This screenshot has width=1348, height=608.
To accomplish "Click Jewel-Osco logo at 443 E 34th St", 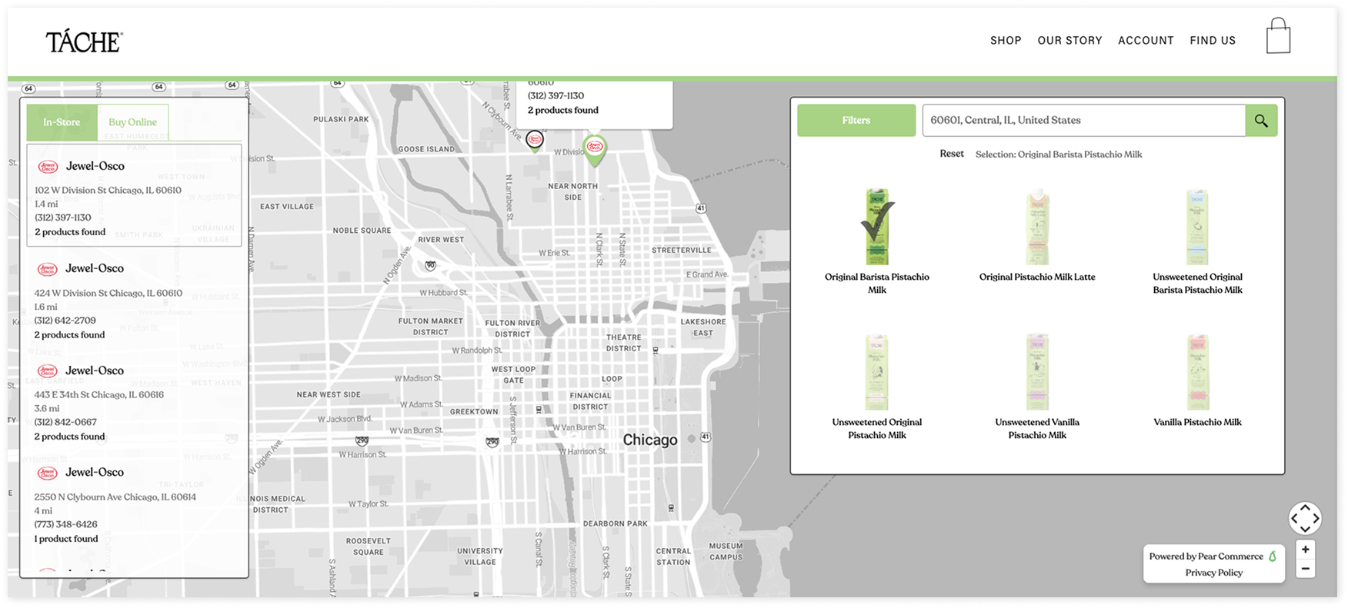I will [x=48, y=370].
